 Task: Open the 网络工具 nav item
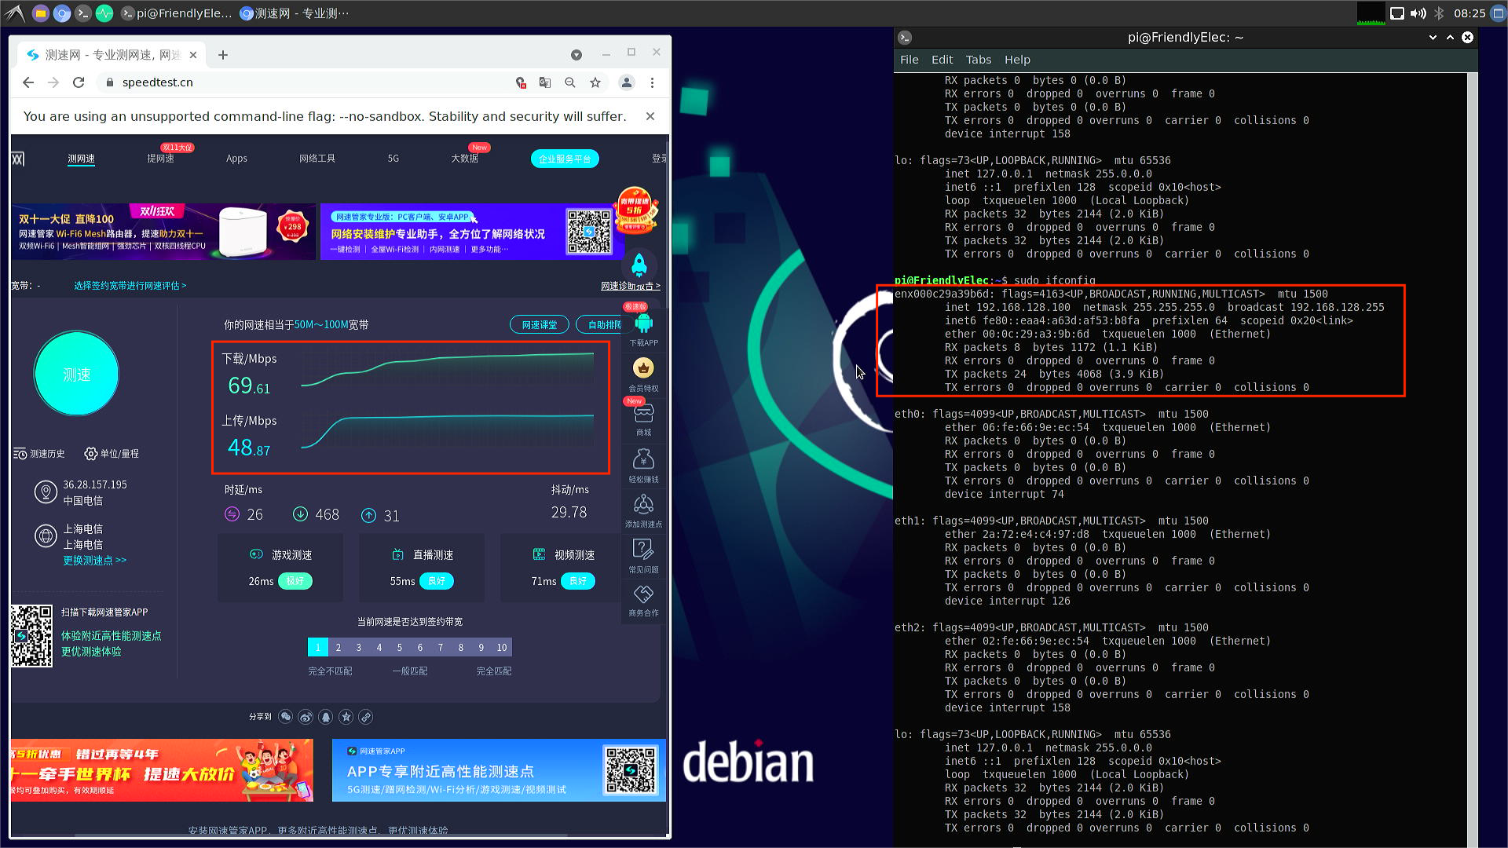(317, 159)
